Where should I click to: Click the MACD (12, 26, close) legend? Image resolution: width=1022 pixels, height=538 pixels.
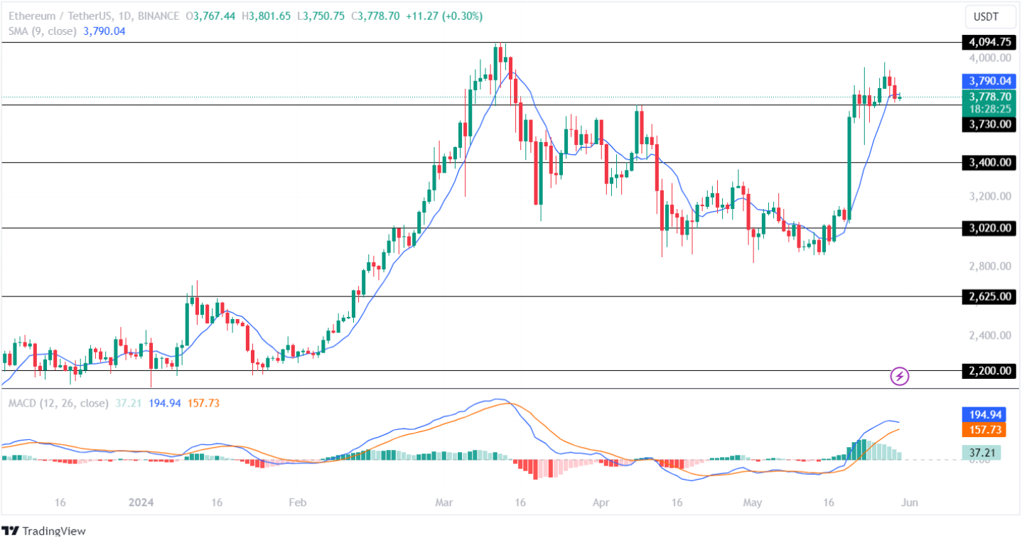58,403
